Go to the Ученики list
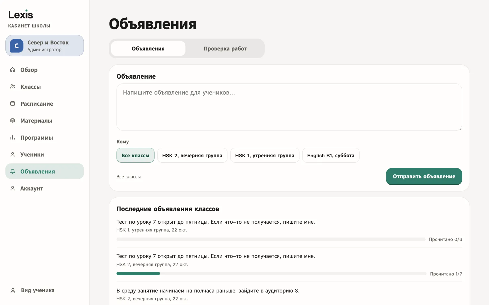The image size is (489, 305). pyautogui.click(x=45, y=154)
